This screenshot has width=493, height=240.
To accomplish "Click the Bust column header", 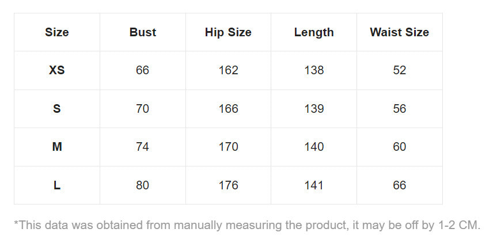I will coord(143,32).
